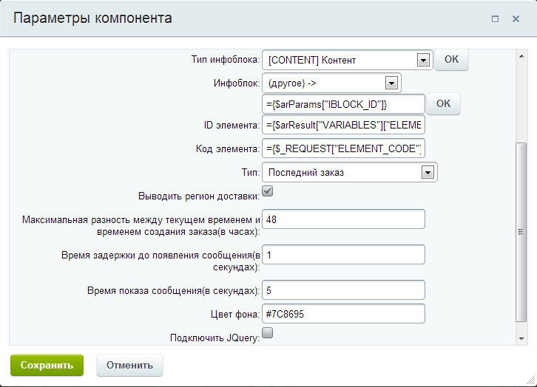Open the Тип инфоблока dropdown

click(x=347, y=60)
